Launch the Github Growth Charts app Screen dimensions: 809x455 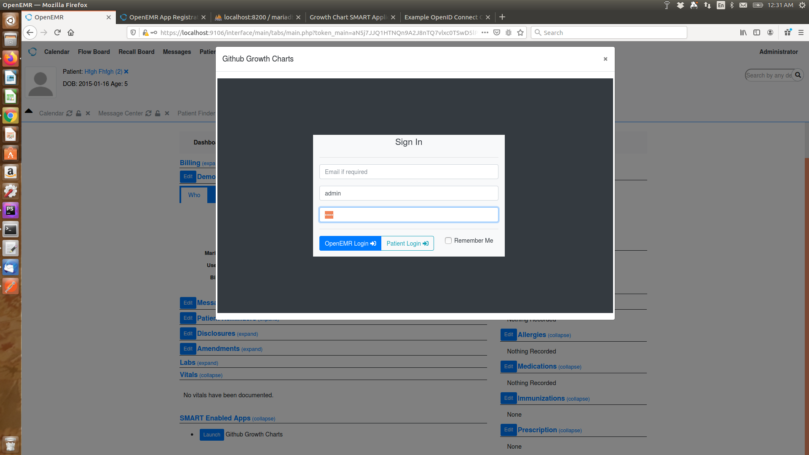212,434
